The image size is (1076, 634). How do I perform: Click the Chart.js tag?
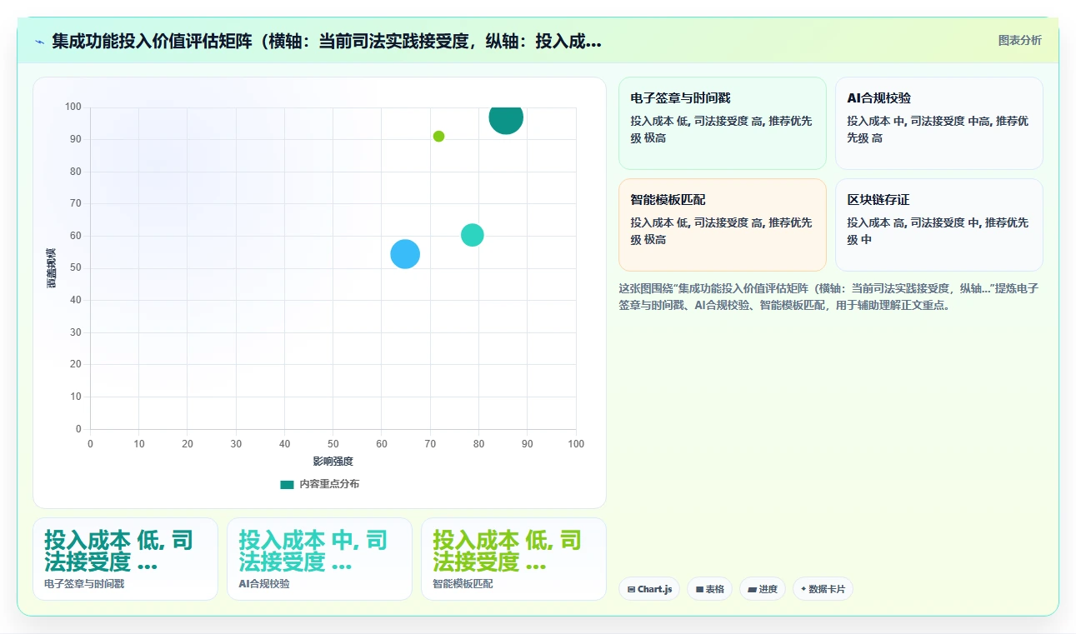click(x=649, y=589)
